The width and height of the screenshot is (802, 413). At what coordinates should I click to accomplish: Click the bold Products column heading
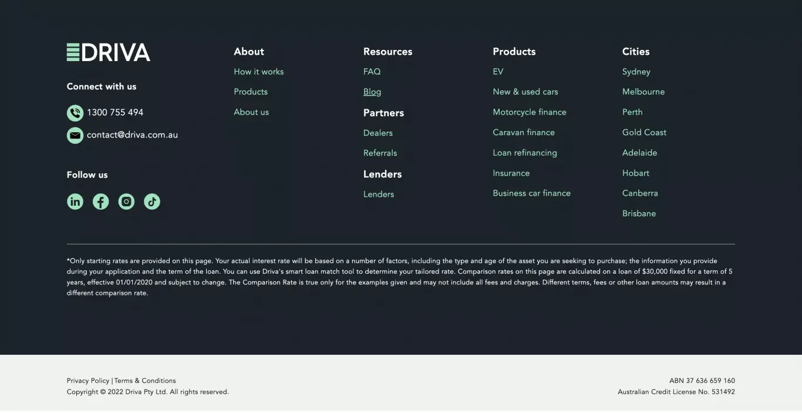[514, 52]
